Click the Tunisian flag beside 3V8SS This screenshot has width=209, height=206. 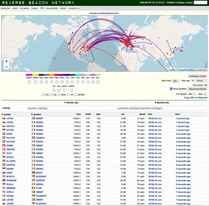point(3,146)
